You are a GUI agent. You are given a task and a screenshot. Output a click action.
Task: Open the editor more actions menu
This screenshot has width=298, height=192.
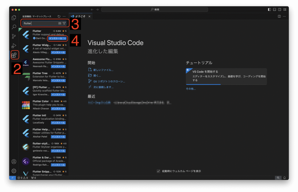(284, 17)
